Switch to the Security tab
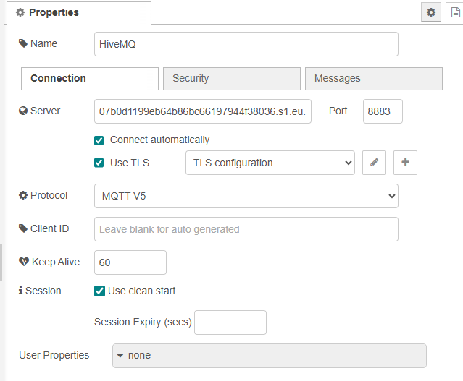This screenshot has width=463, height=381. pos(232,78)
